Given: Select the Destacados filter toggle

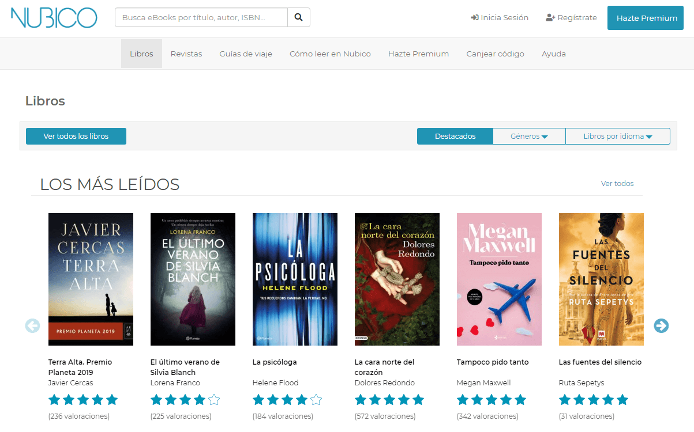Looking at the screenshot, I should 455,137.
